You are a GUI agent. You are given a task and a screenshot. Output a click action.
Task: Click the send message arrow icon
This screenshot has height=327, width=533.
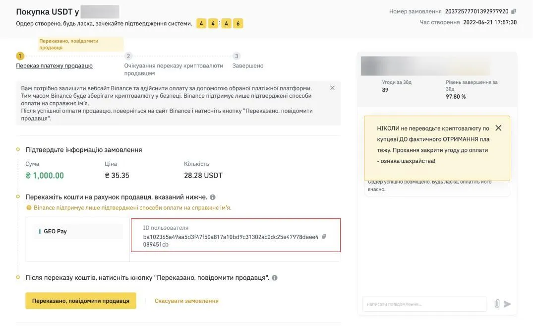click(507, 304)
